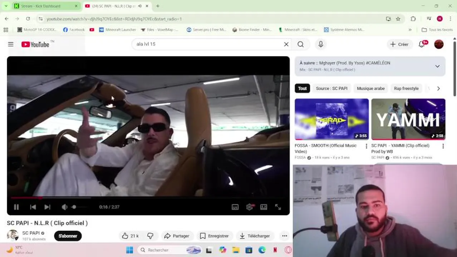Select the Rap freestyle filter chip
This screenshot has height=257, width=457.
pyautogui.click(x=406, y=89)
